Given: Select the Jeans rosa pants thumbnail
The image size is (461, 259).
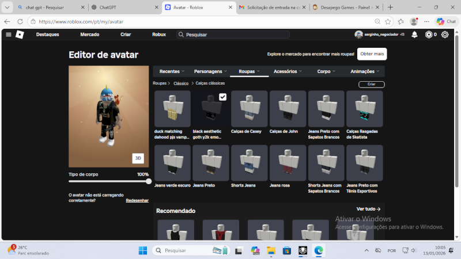Looking at the screenshot, I should point(288,163).
